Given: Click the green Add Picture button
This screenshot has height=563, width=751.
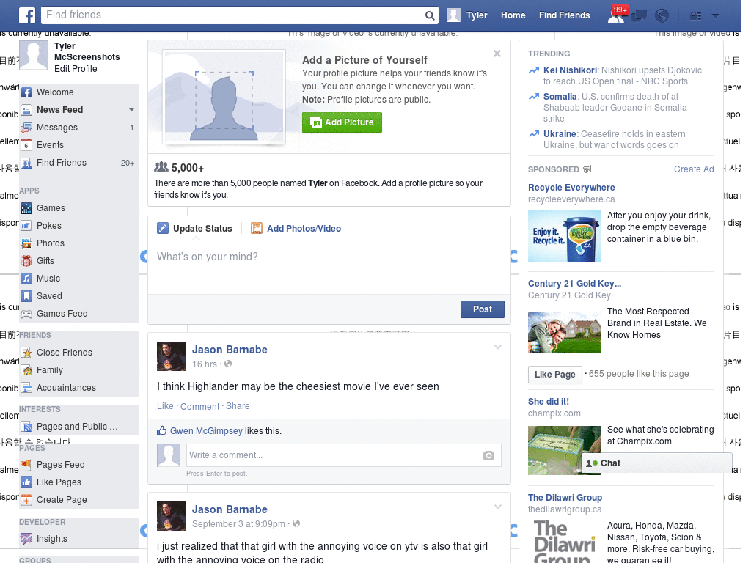Looking at the screenshot, I should (x=342, y=122).
